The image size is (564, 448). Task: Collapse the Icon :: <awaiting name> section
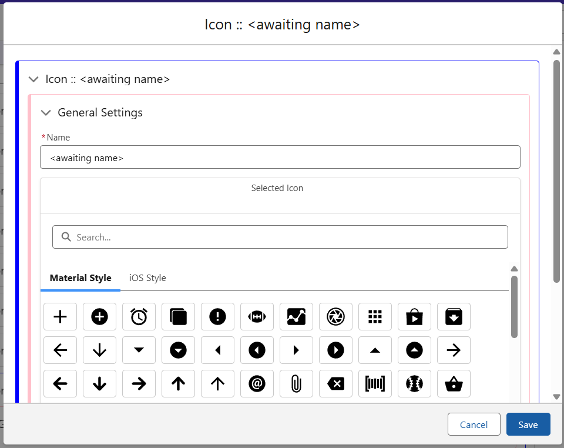point(33,79)
